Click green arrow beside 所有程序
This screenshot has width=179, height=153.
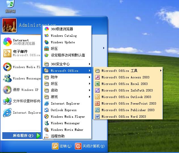pyautogui.click(x=39, y=136)
